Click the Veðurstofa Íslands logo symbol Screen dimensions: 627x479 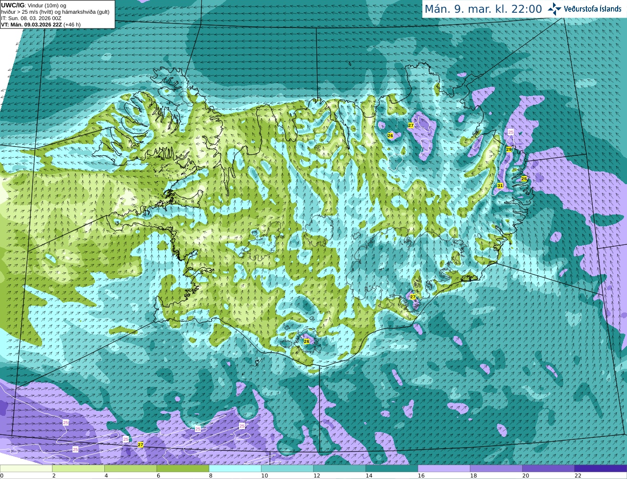[x=555, y=9]
